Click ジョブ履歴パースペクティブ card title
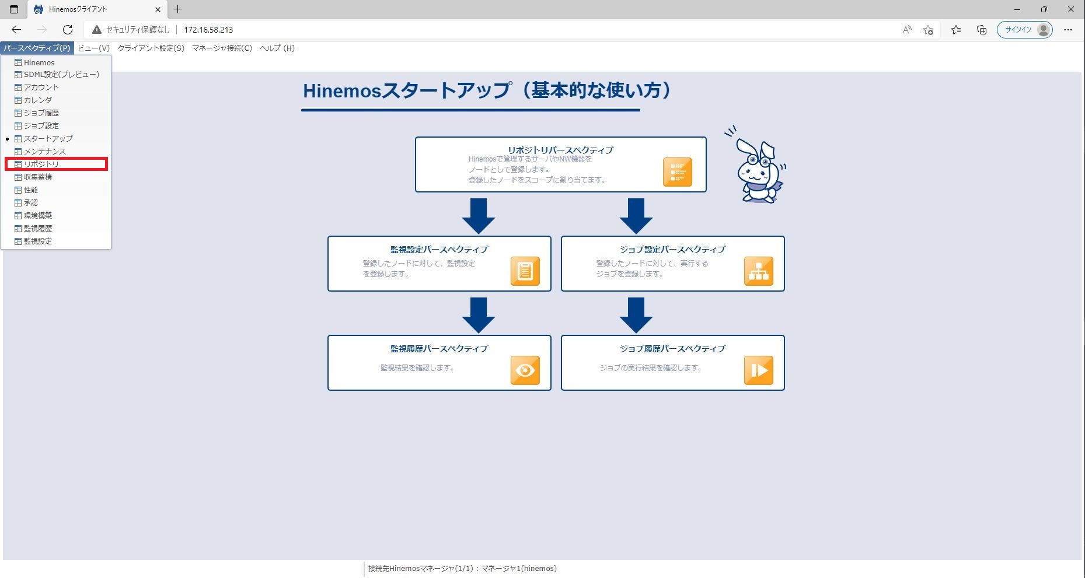Screen dimensions: 1085x578 pyautogui.click(x=672, y=348)
